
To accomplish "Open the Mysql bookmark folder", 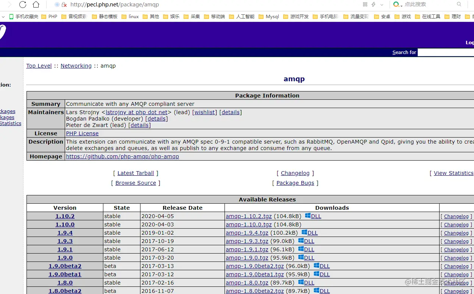I will click(269, 17).
